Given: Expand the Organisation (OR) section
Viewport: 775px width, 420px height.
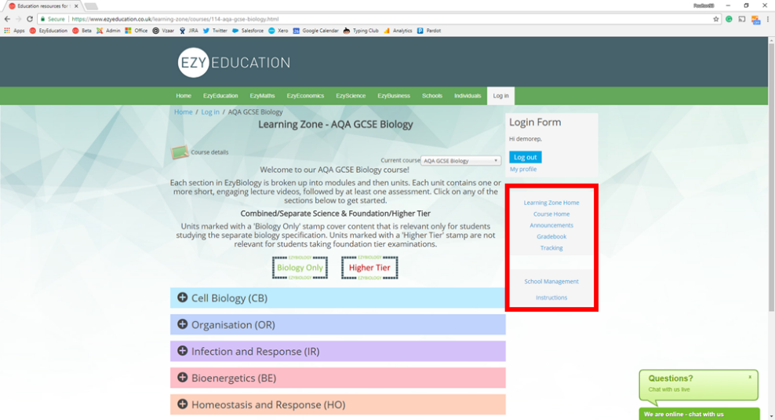Looking at the screenshot, I should [337, 324].
